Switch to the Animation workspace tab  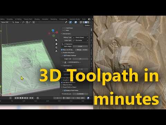point(45,19)
